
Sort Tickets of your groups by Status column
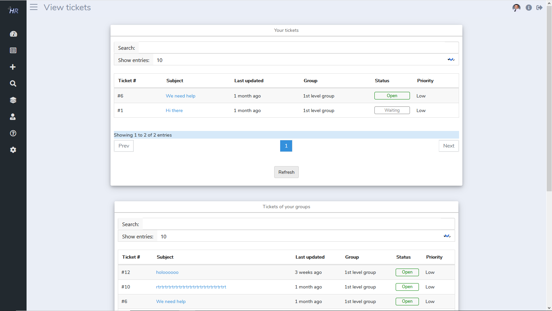pos(403,257)
